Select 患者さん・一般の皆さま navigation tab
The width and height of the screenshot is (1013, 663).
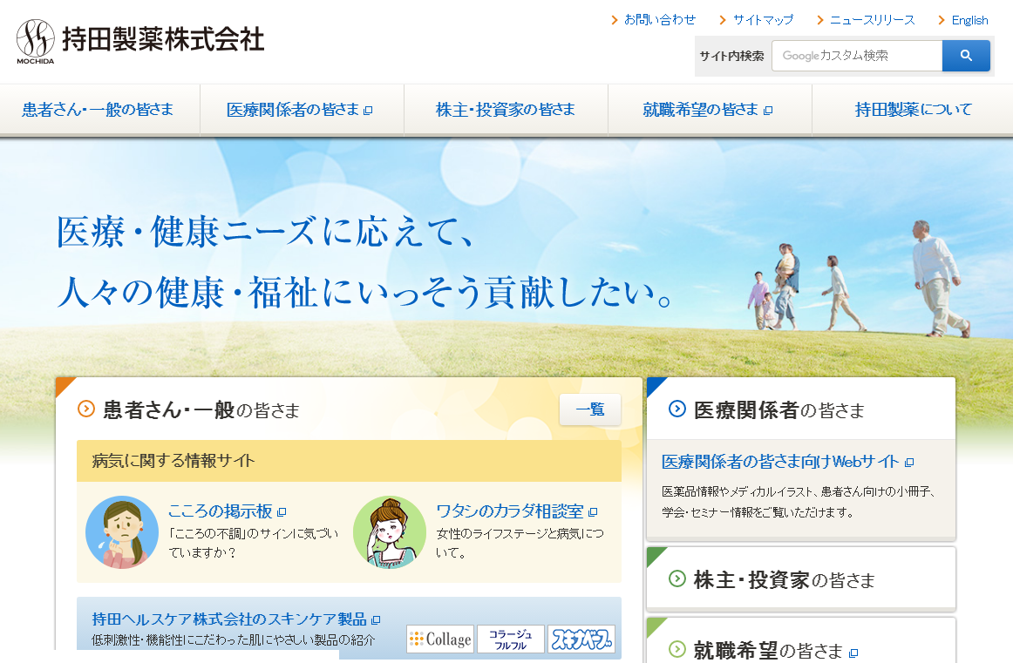click(x=99, y=110)
